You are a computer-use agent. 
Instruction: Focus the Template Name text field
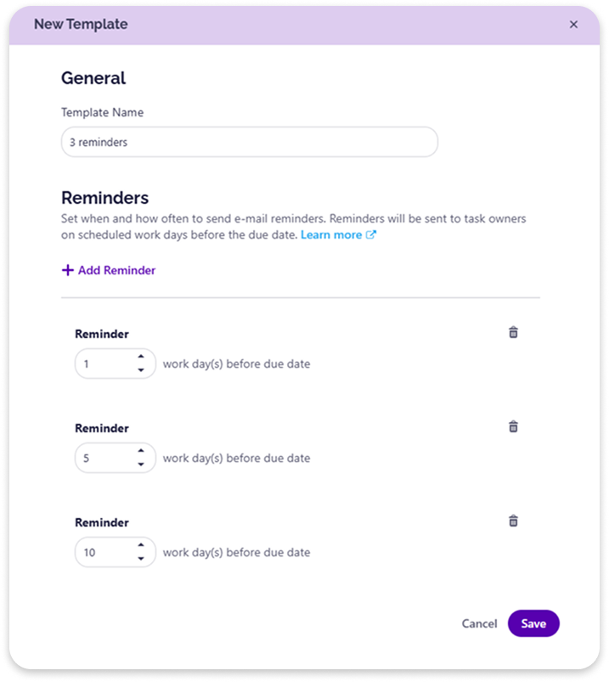(250, 143)
